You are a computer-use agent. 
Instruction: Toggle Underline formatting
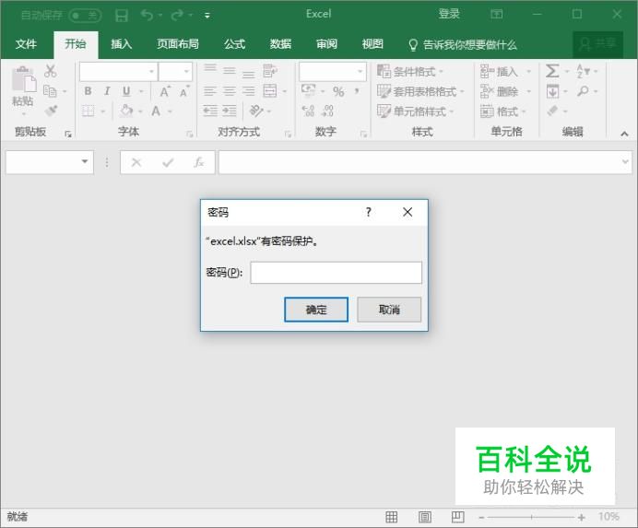pos(126,91)
